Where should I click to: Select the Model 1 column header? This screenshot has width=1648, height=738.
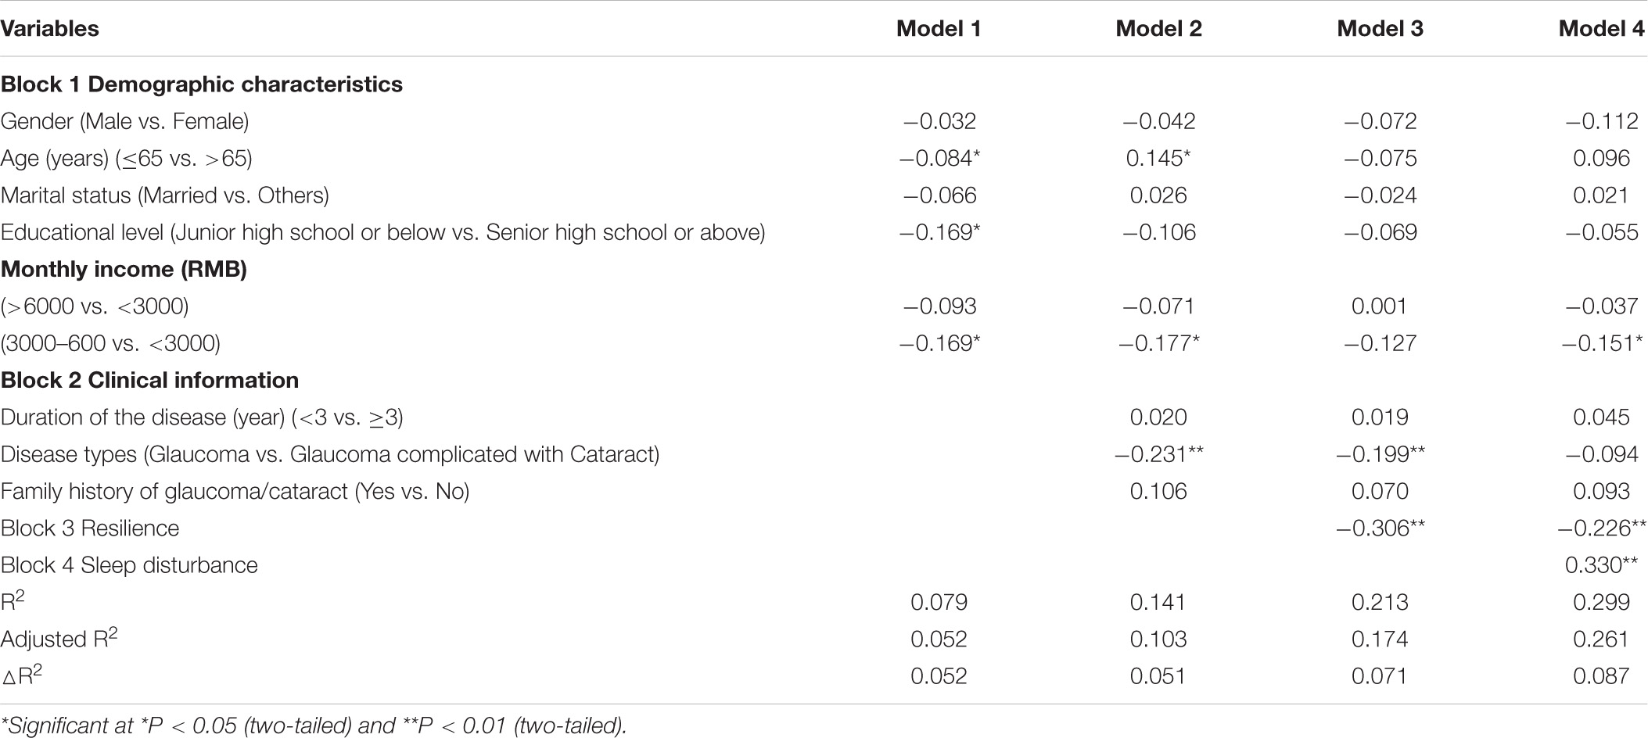(x=939, y=29)
